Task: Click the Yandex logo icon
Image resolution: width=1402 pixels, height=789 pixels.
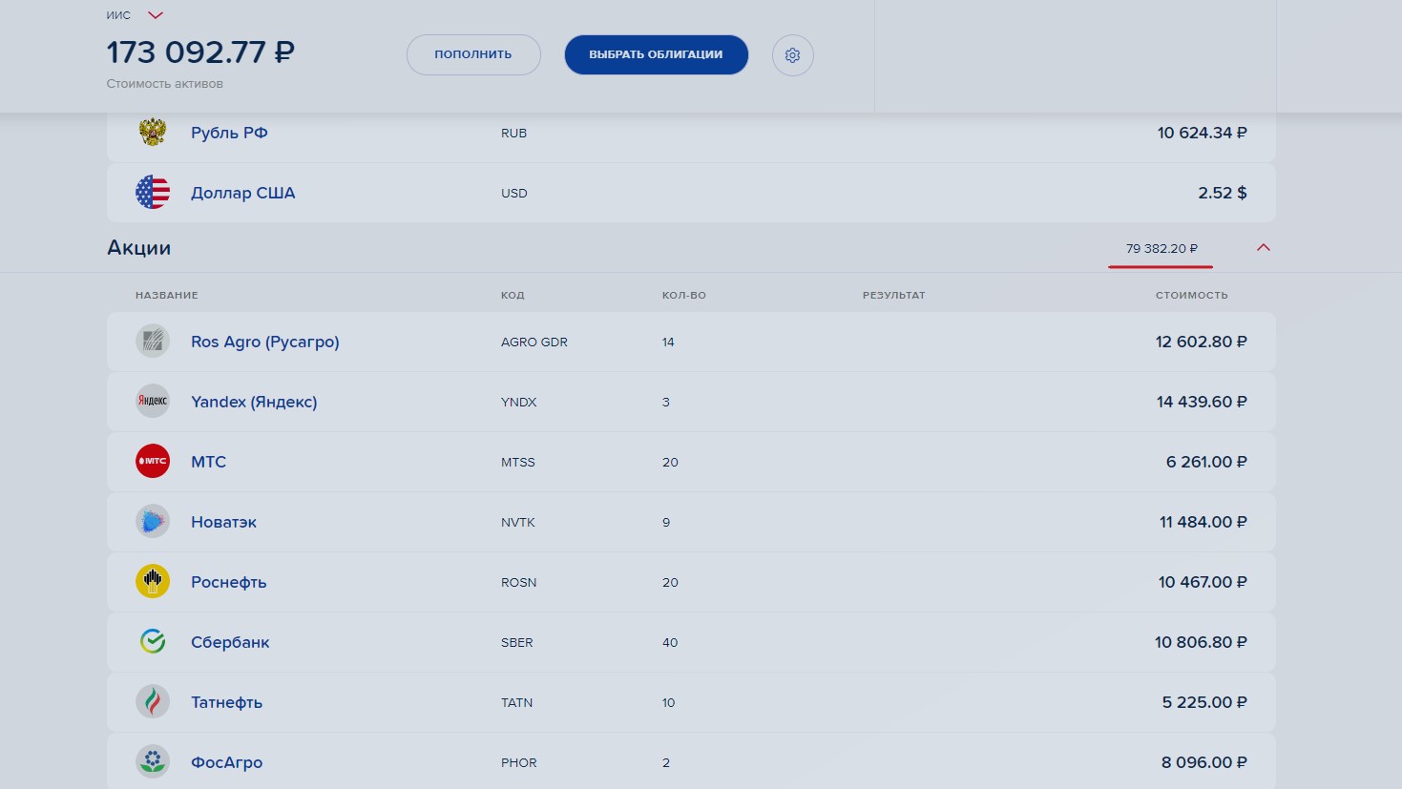Action: coord(153,401)
